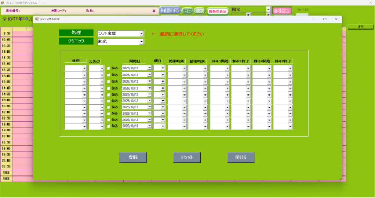
Task: Maximize the スタッフ休み設定 dialog
Action: point(324,19)
